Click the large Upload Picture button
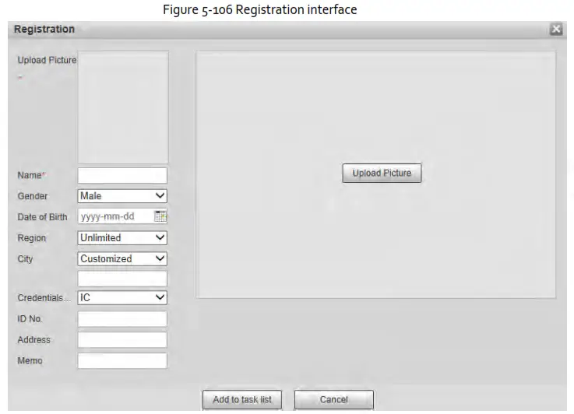Viewport: 574px width, 414px height. (x=382, y=173)
